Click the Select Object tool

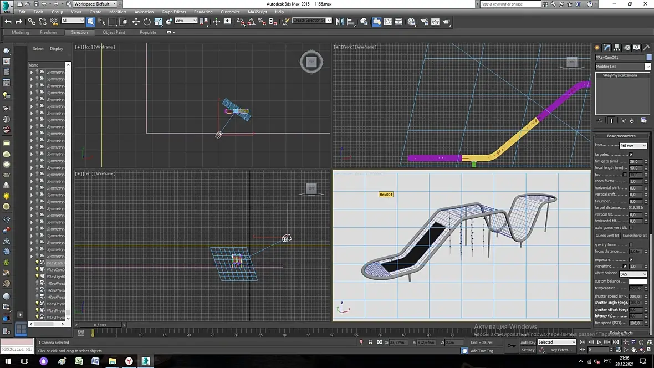(90, 22)
